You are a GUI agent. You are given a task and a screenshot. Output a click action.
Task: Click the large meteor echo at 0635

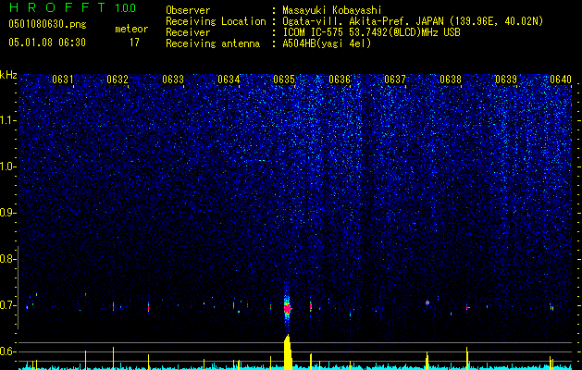coord(287,308)
